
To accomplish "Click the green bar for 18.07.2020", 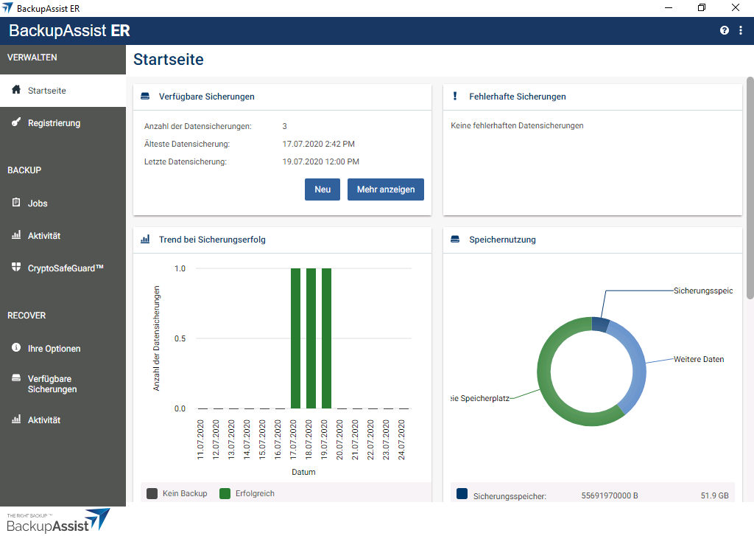I will (311, 338).
